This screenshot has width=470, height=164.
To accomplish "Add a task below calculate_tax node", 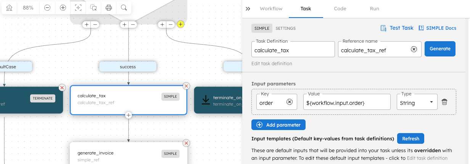I will 129,115.
